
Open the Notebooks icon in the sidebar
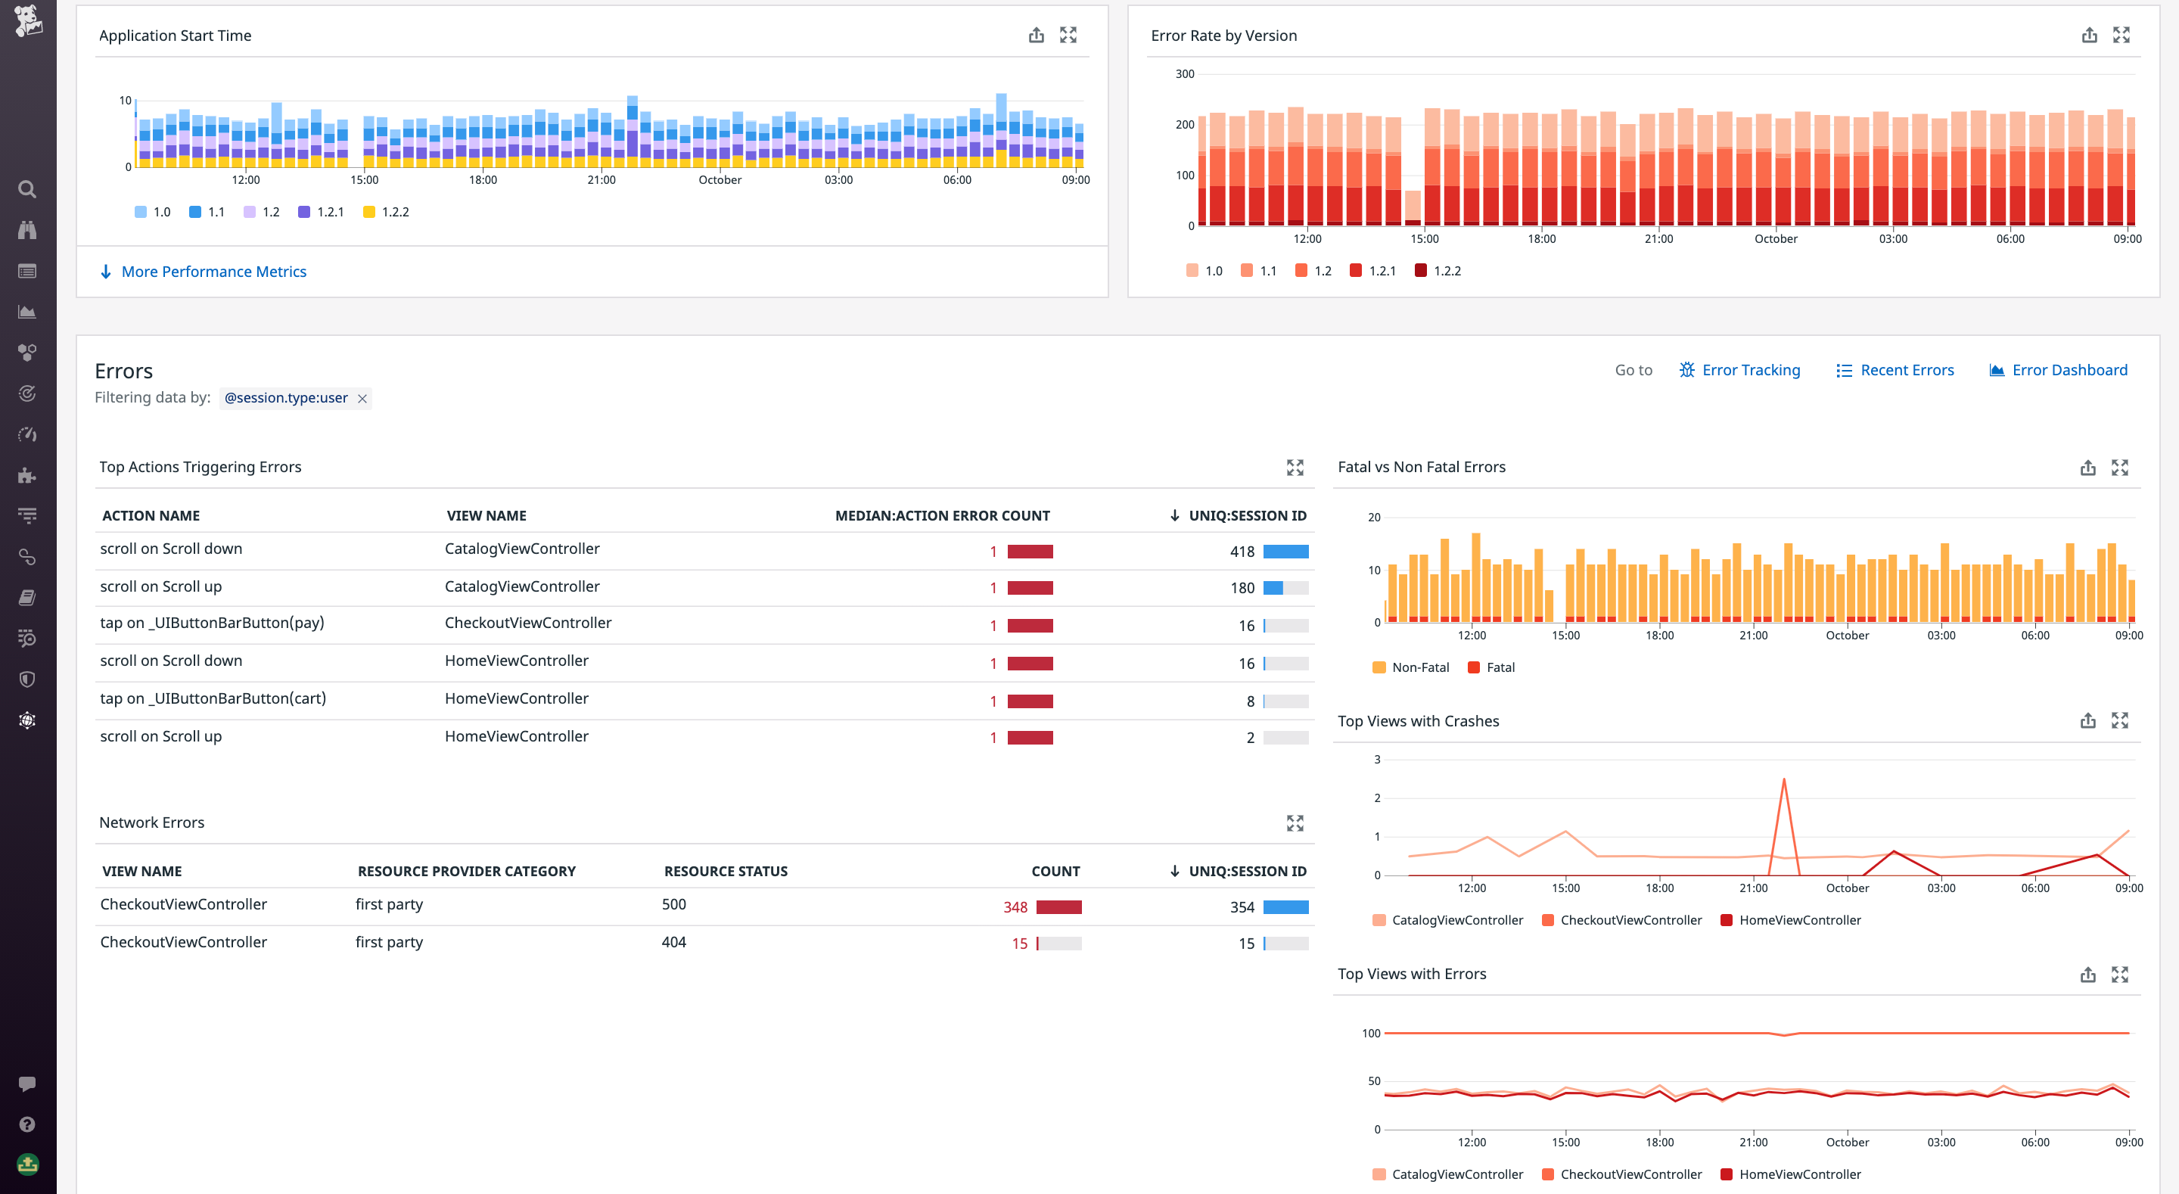tap(27, 598)
